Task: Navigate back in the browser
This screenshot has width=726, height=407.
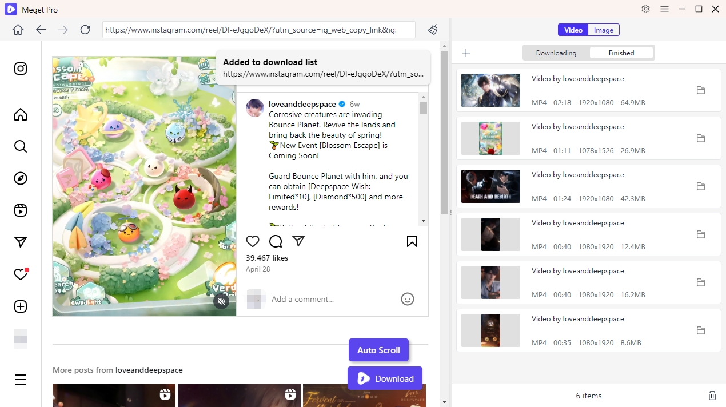Action: tap(41, 30)
